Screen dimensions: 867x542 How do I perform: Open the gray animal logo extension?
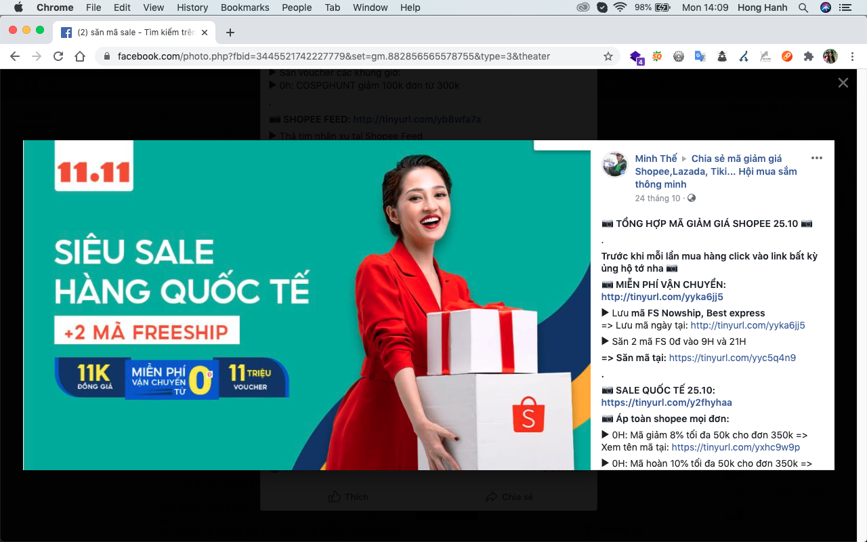765,56
